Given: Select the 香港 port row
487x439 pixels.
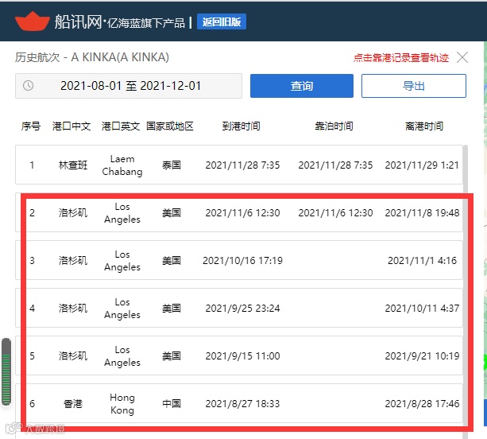Looking at the screenshot, I should (239, 403).
